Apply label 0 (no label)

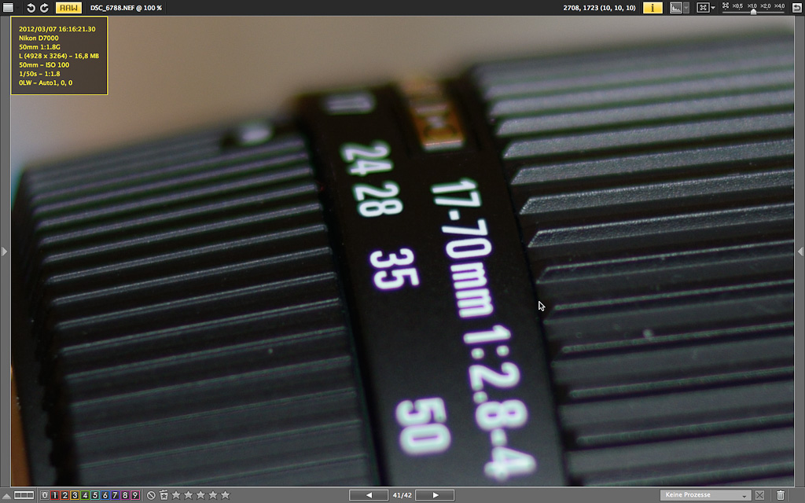click(45, 495)
